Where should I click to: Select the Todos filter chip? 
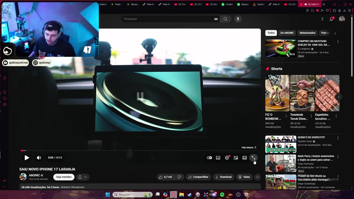click(x=271, y=33)
